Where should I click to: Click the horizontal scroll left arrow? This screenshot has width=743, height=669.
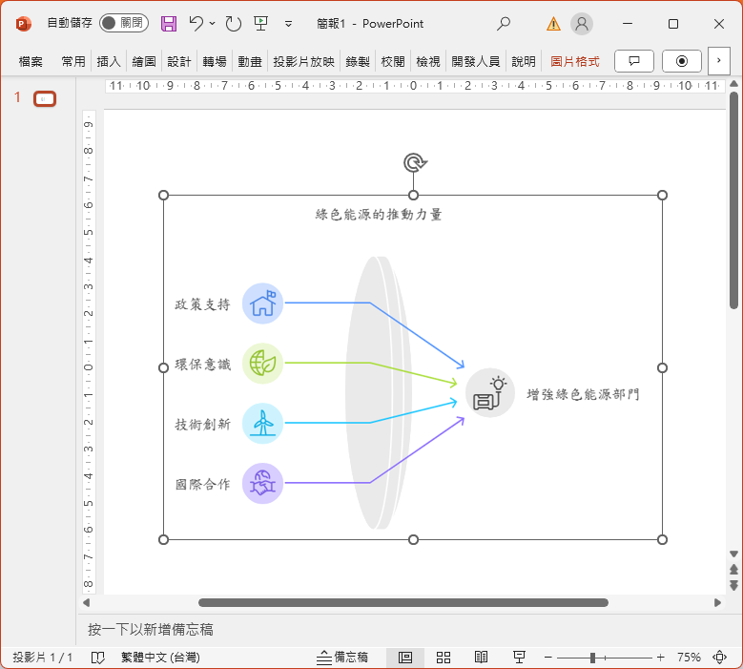coord(86,602)
